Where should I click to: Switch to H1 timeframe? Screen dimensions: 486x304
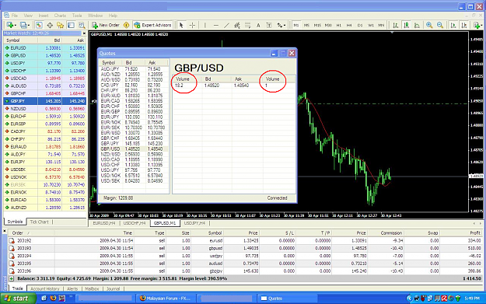pos(339,25)
